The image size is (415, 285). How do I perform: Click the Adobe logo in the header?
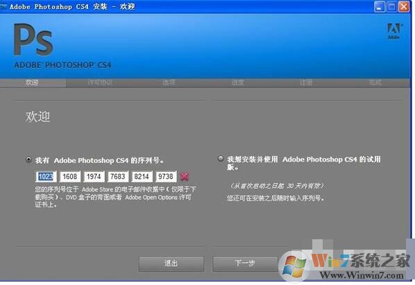(393, 31)
